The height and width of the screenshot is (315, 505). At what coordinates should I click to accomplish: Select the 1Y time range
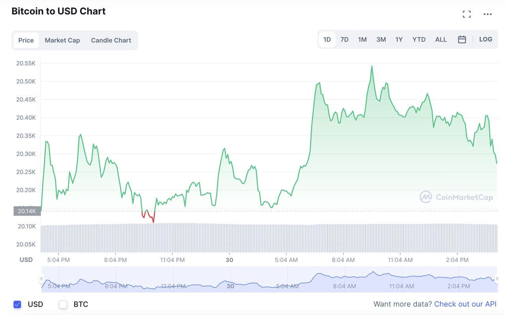[x=399, y=40]
